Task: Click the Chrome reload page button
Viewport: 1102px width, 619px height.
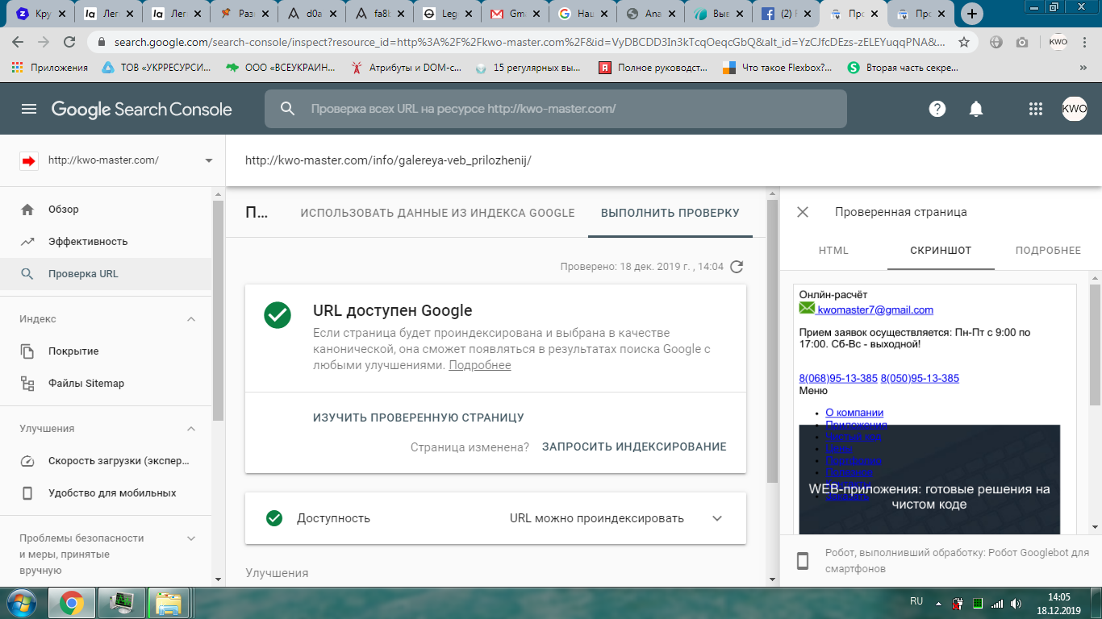Action: [x=69, y=42]
